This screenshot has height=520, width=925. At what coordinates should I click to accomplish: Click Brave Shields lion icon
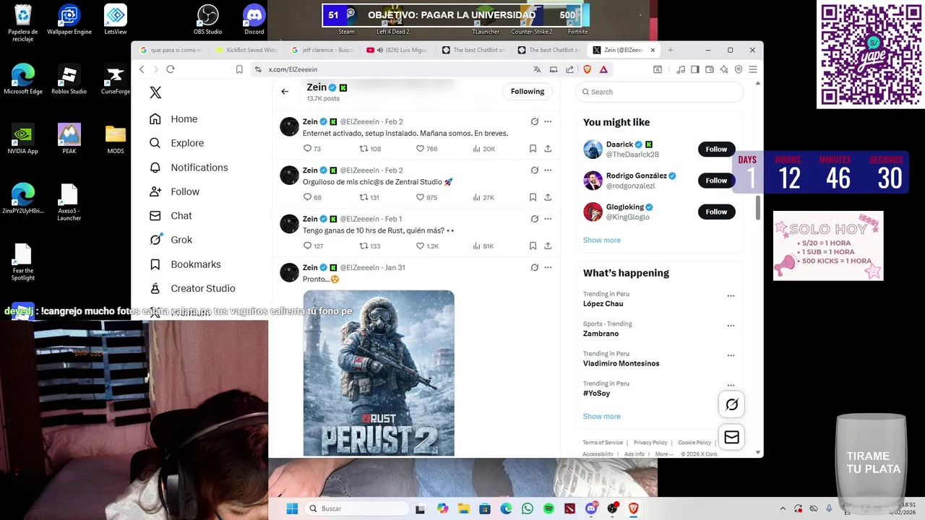pos(587,69)
